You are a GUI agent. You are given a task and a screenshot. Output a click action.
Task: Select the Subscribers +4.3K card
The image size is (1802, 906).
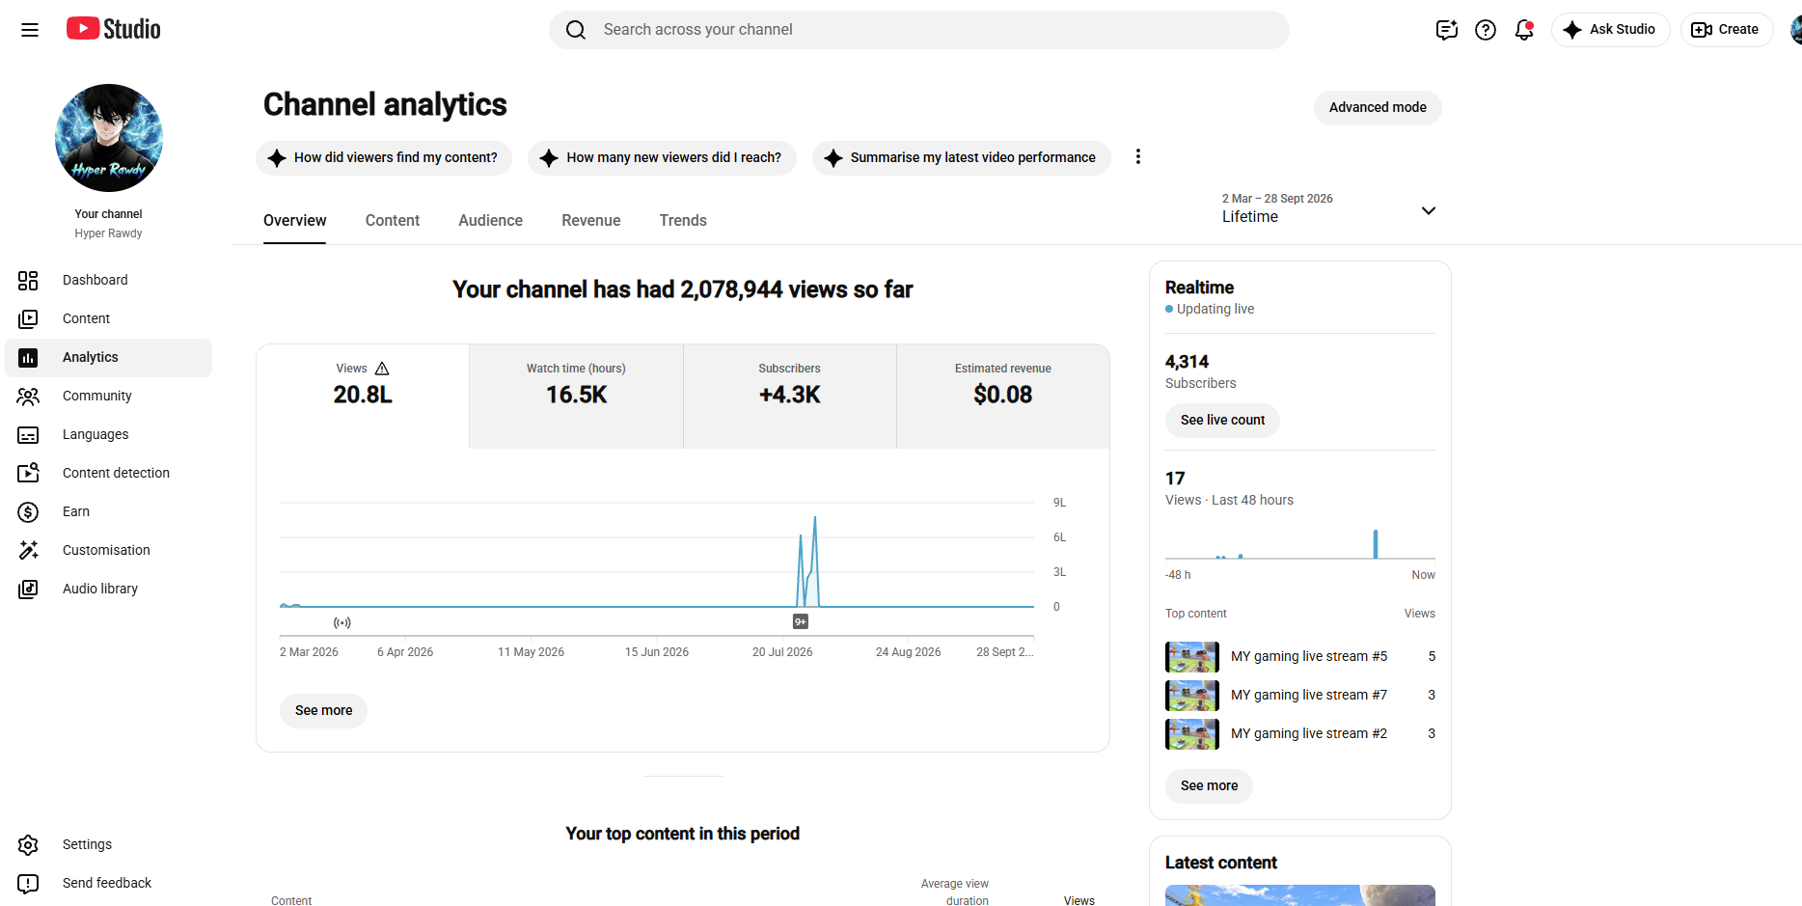click(x=790, y=396)
